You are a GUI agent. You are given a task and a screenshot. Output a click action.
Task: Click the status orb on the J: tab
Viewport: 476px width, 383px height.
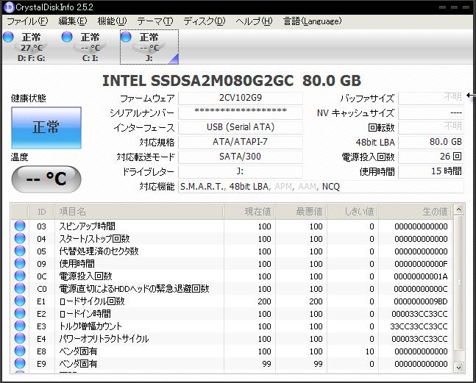(126, 37)
